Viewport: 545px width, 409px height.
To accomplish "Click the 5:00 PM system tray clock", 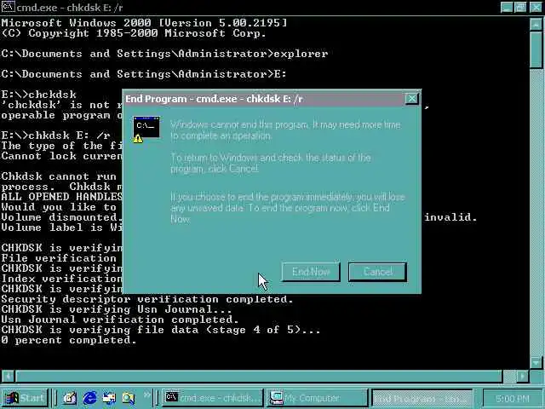I will [513, 398].
